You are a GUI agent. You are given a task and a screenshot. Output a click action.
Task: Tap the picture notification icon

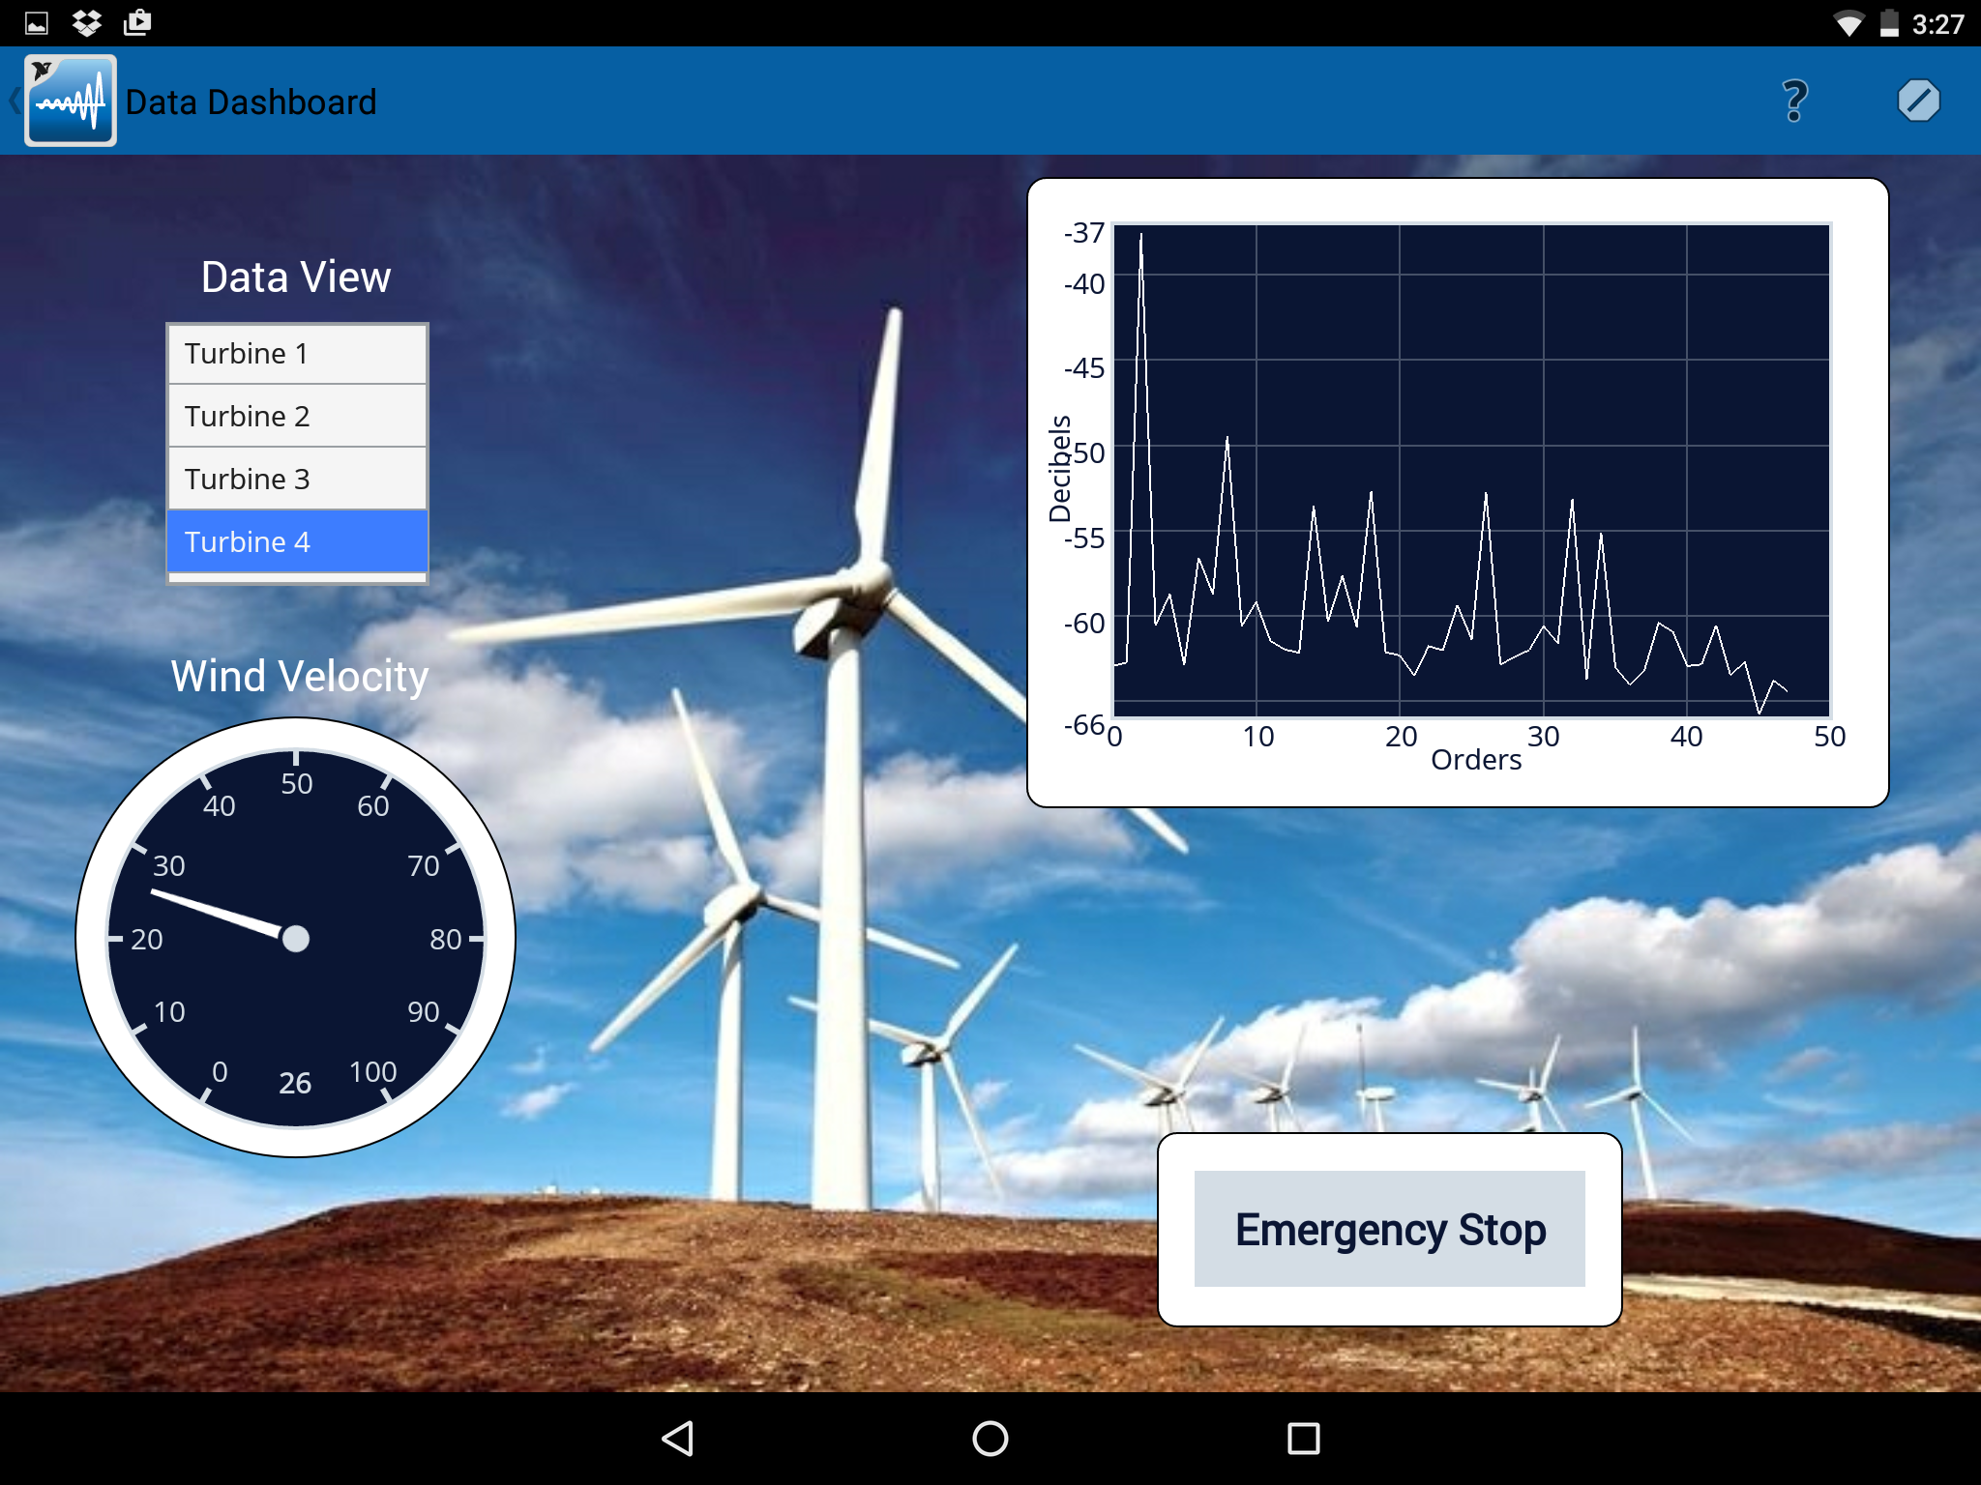(x=37, y=22)
